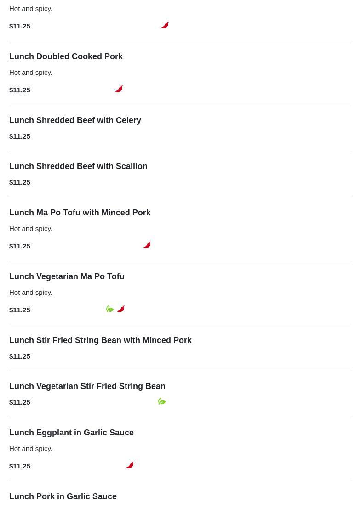Open Lunch Ma Po Tofu with Minced Pork

[x=80, y=213]
